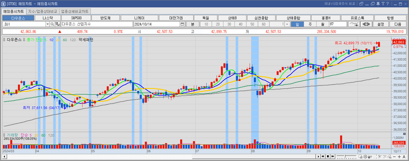Screen dimensions: 409x161
Task: Click the linked-symbol icon beside the magnifier
Action: coord(57,24)
